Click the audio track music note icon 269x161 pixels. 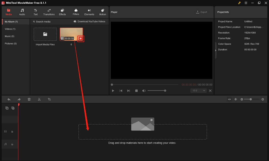[x=6, y=144]
